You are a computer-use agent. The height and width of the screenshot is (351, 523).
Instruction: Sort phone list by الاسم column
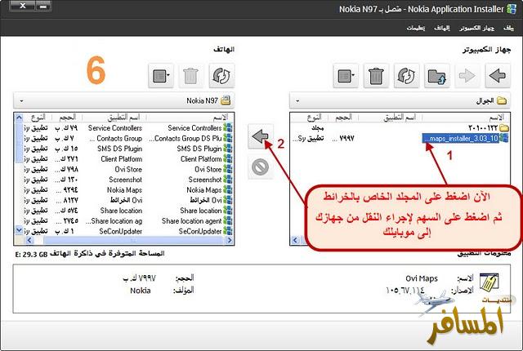(190, 118)
